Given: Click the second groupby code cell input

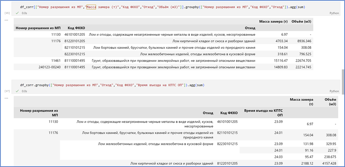Looking at the screenshot, I should click(x=176, y=85).
